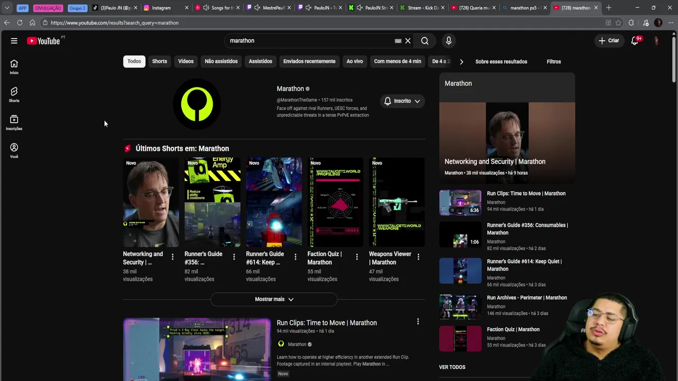Click VER TODOS in the side panel

(x=452, y=367)
